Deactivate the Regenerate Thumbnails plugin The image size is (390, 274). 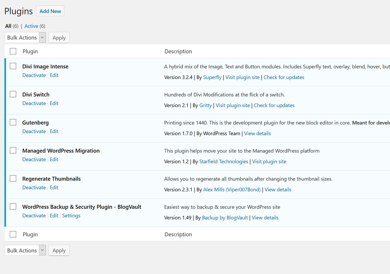(34, 187)
